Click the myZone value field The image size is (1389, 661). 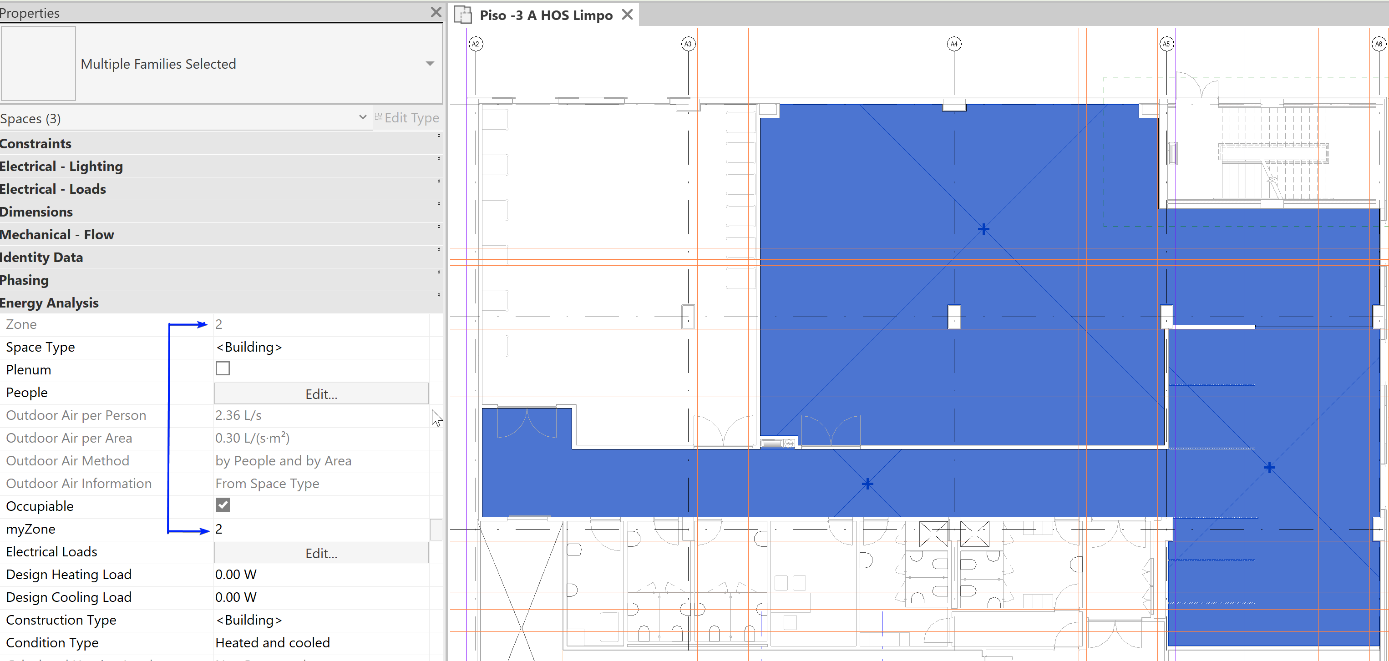pos(321,530)
